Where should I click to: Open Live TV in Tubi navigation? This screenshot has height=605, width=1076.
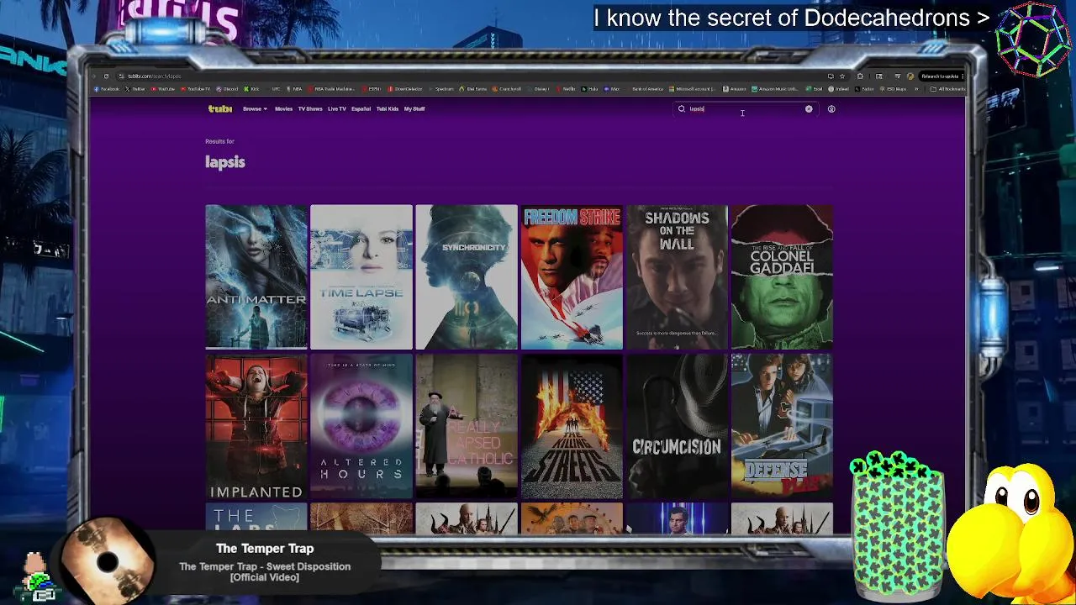[x=337, y=108]
